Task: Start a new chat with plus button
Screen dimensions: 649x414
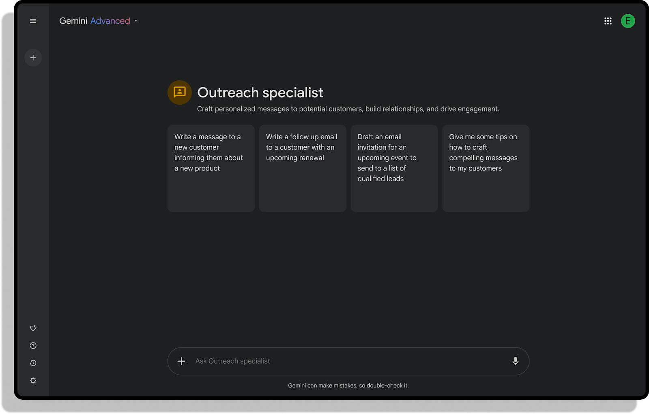Action: point(33,58)
